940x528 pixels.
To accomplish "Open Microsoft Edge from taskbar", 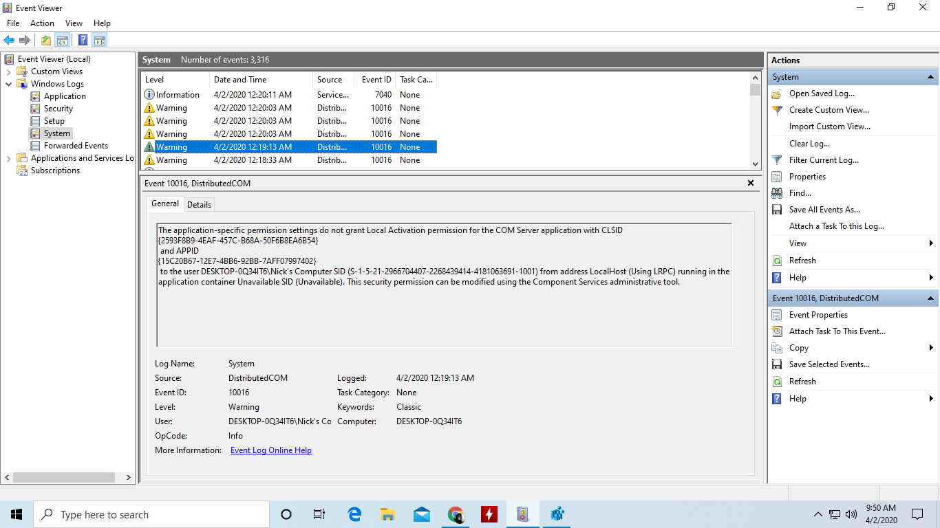I will (354, 514).
